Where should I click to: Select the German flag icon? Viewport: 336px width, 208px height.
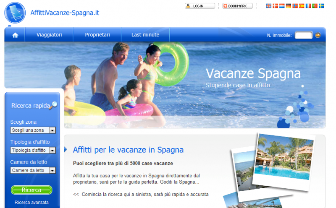tap(289, 6)
